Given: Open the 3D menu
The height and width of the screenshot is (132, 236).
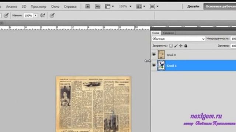Looking at the screenshot, I should [x=24, y=7].
